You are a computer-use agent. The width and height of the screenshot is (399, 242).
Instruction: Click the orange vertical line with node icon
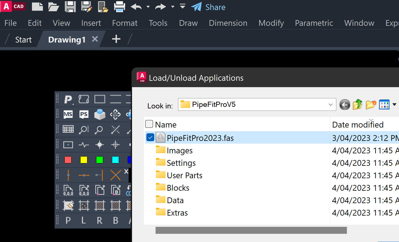pos(68,175)
